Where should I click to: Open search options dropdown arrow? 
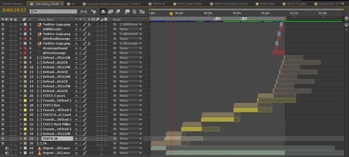pyautogui.click(x=36, y=12)
